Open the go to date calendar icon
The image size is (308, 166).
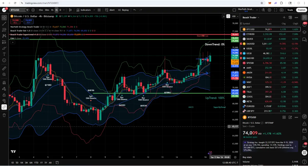(x=57, y=163)
